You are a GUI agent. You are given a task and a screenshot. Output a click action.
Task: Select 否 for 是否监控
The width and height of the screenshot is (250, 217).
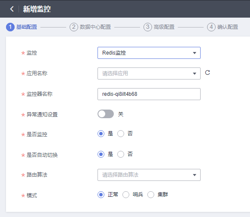(121, 134)
